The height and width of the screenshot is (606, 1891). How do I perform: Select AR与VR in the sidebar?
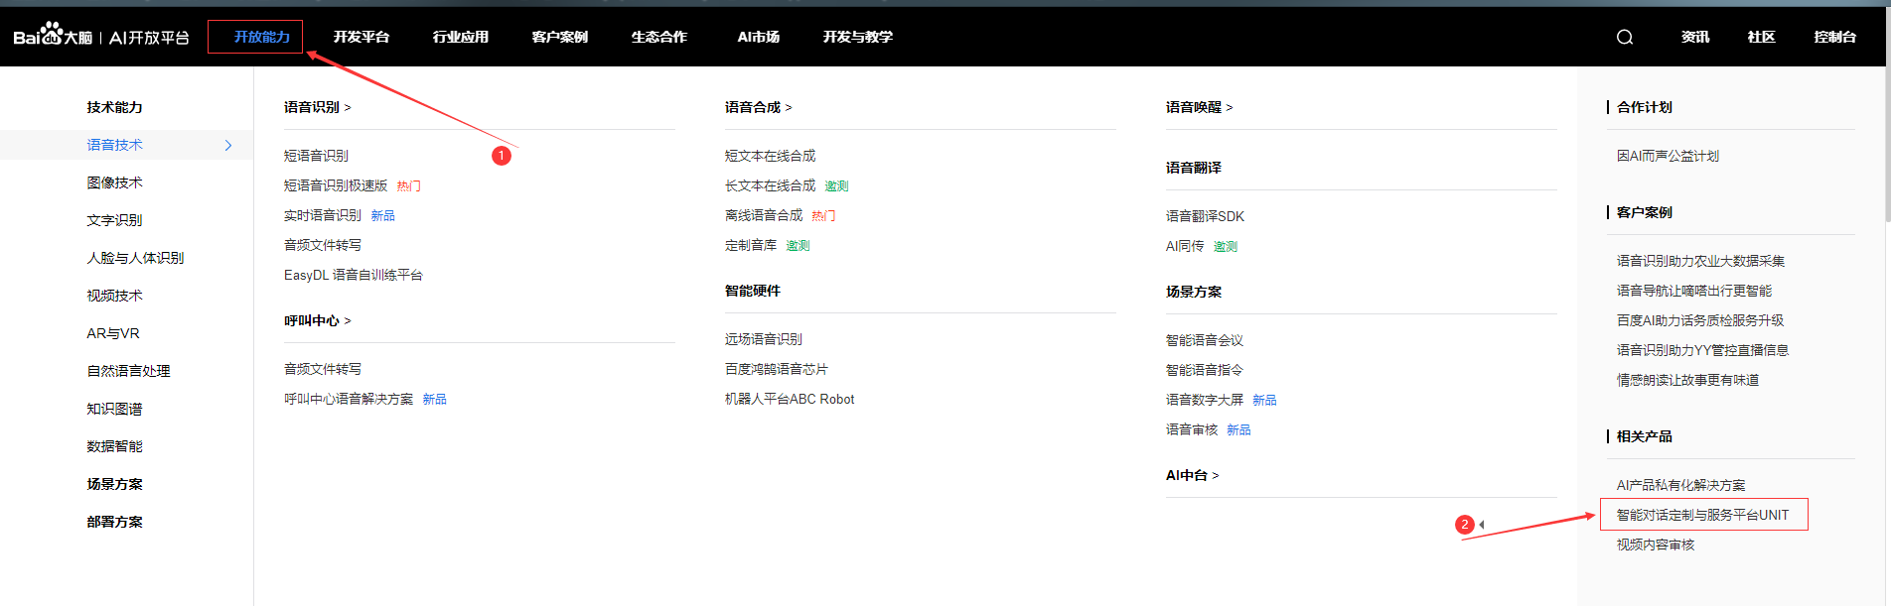[x=113, y=333]
